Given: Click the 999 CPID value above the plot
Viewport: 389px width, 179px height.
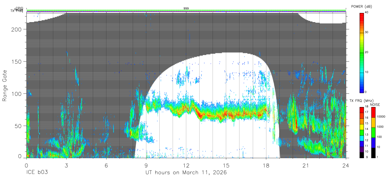Looking at the screenshot, I should 186,9.
